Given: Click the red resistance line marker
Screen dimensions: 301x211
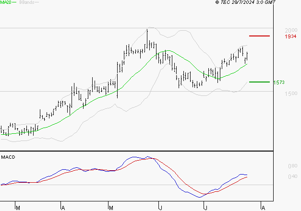Looking at the screenshot, I should [259, 36].
